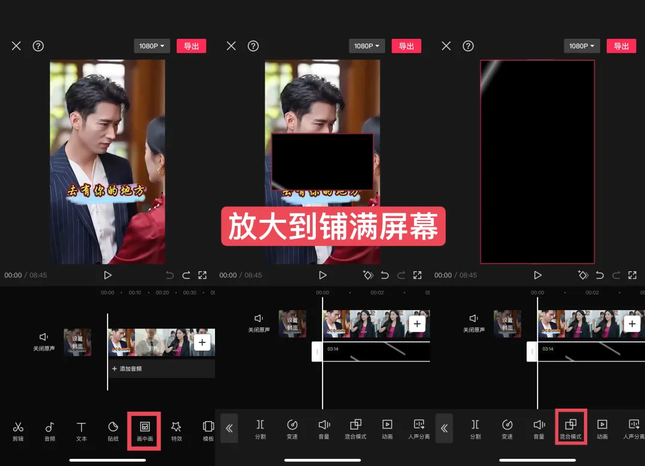Close the editor with X in right screen

coord(446,46)
